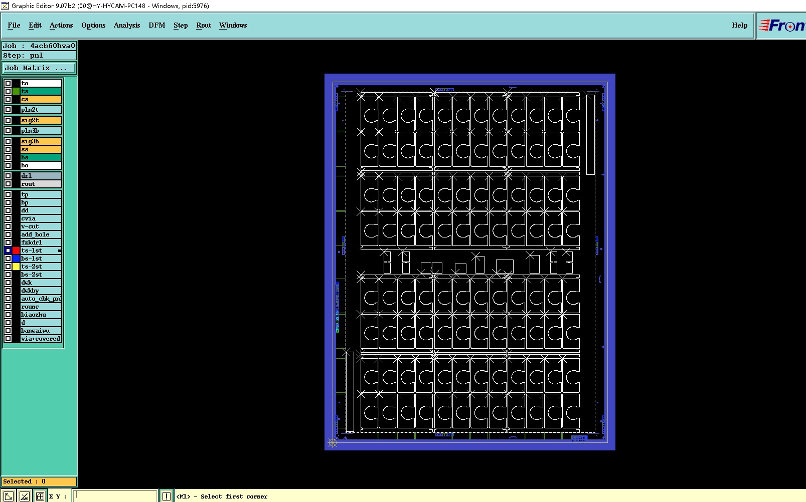Click the red color swatch of ts-1st
Screen dimensions: 806x502
[x=16, y=250]
